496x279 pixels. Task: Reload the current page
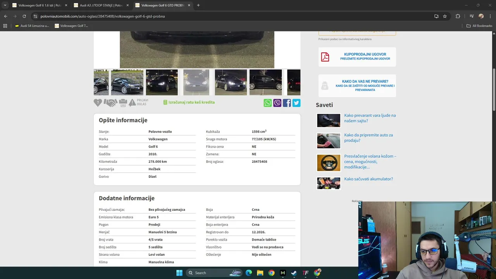coord(24,16)
